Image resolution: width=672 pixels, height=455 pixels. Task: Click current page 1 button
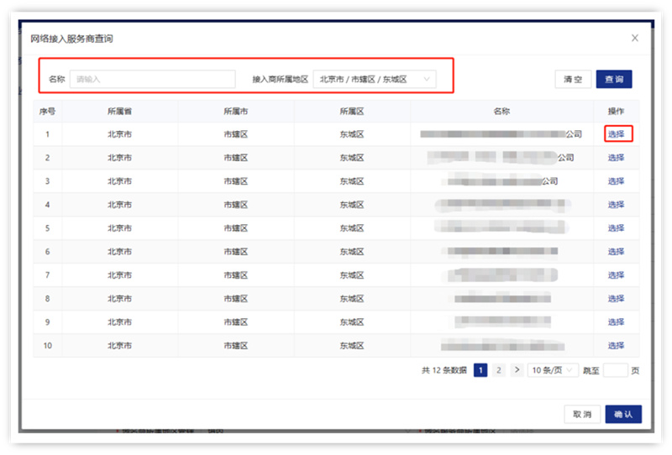[x=480, y=370]
